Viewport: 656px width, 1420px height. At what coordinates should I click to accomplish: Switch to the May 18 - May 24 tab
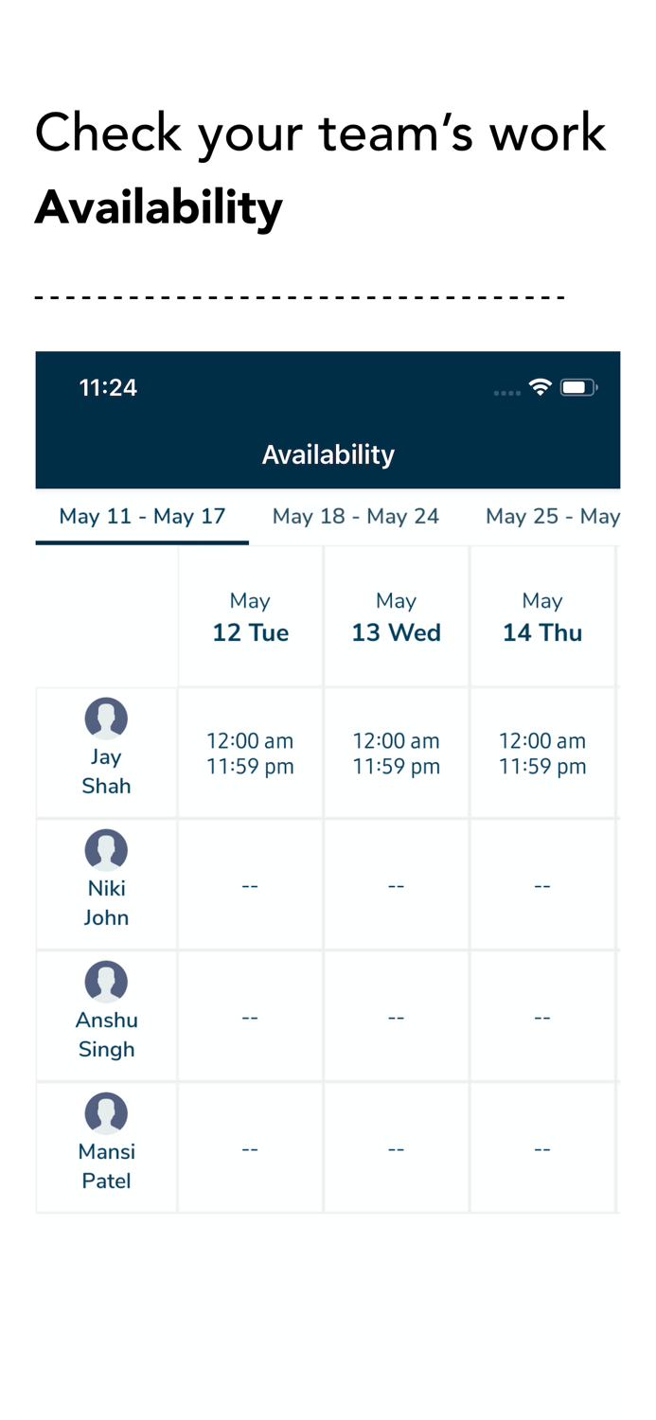[356, 517]
